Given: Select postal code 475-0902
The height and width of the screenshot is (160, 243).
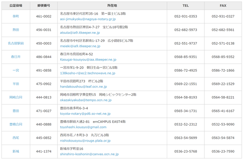Looking at the screenshot, I should click(44, 84).
